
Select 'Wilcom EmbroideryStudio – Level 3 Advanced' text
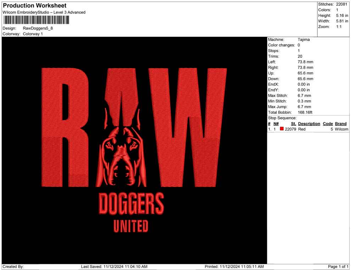coord(44,12)
